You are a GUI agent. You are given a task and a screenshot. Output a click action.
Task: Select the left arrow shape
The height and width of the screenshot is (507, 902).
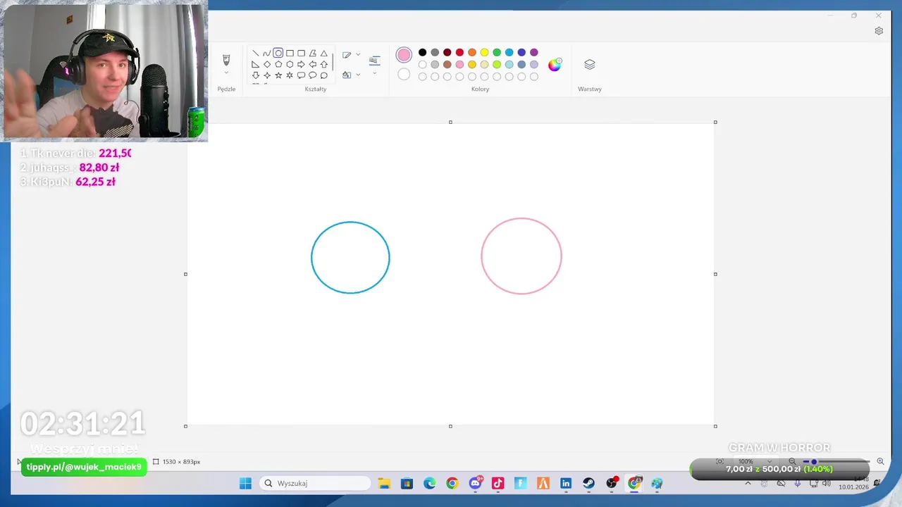pos(313,64)
